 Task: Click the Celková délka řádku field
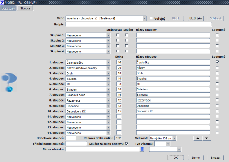(x=118, y=138)
